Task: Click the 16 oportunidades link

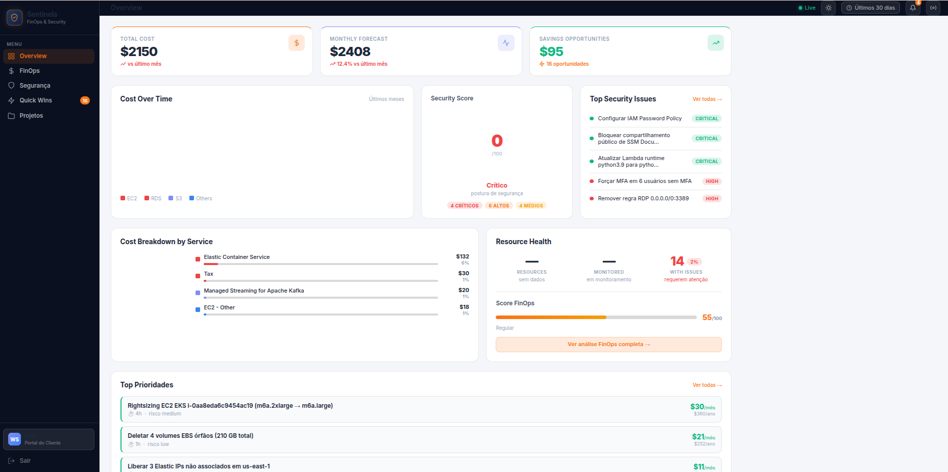Action: 564,64
